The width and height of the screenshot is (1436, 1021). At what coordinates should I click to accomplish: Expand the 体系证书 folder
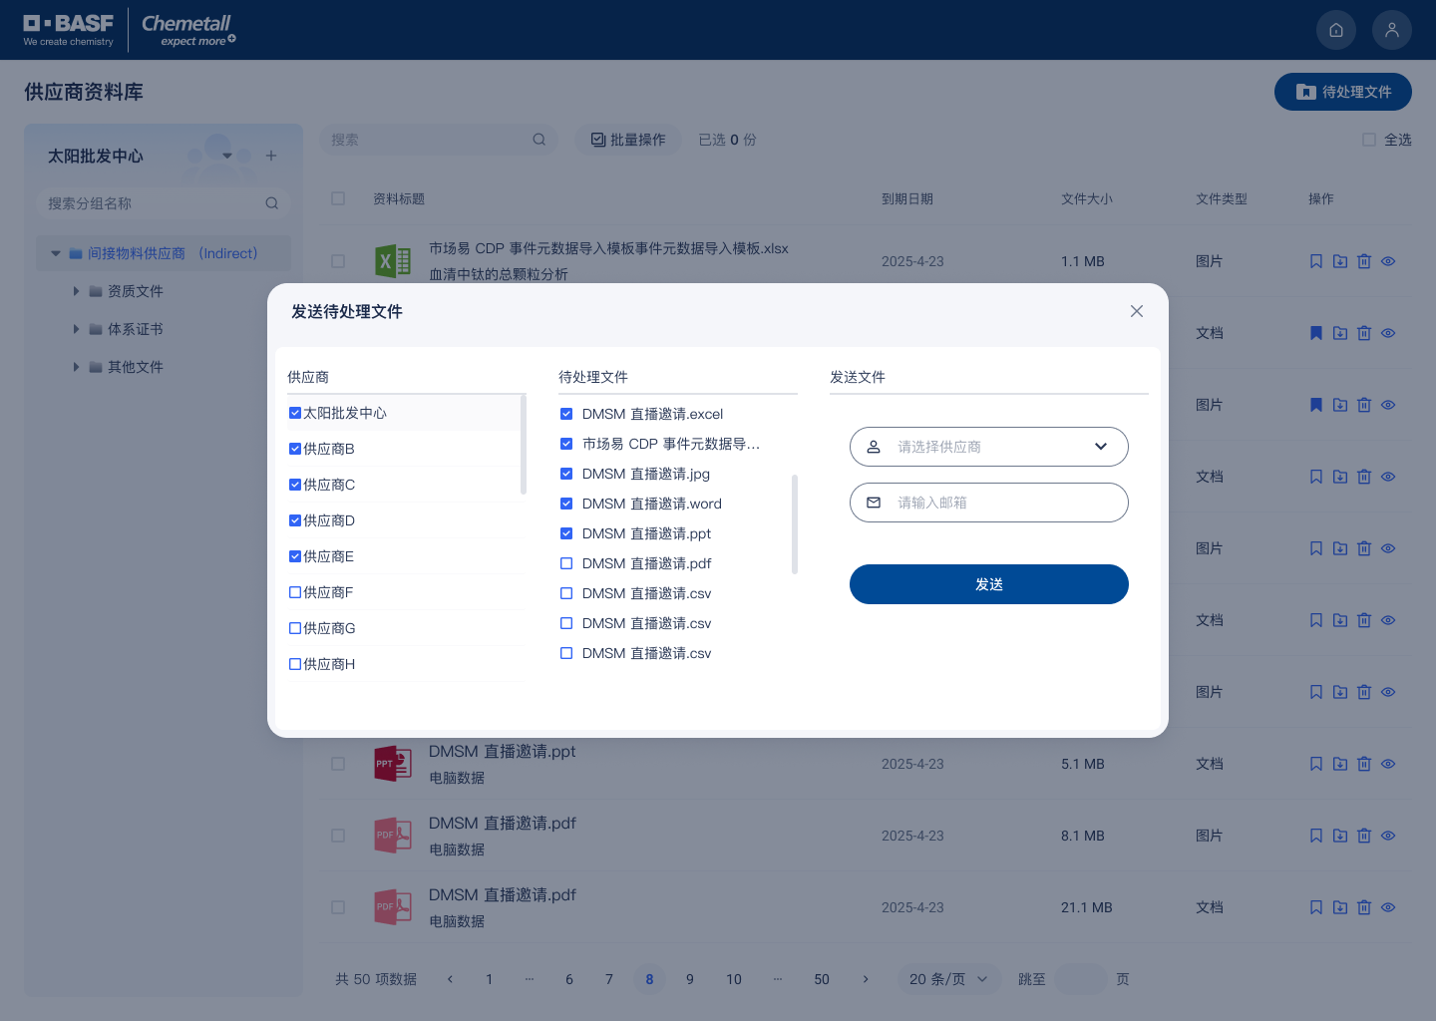tap(76, 329)
